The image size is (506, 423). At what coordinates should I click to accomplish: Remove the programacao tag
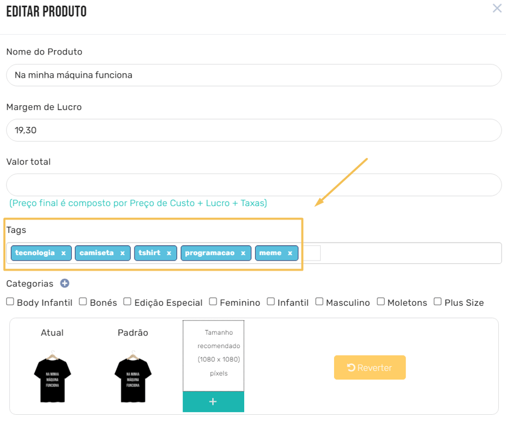click(243, 253)
